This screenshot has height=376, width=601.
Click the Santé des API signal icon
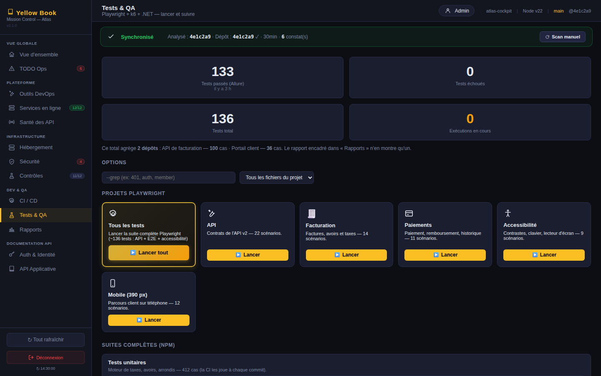12,122
